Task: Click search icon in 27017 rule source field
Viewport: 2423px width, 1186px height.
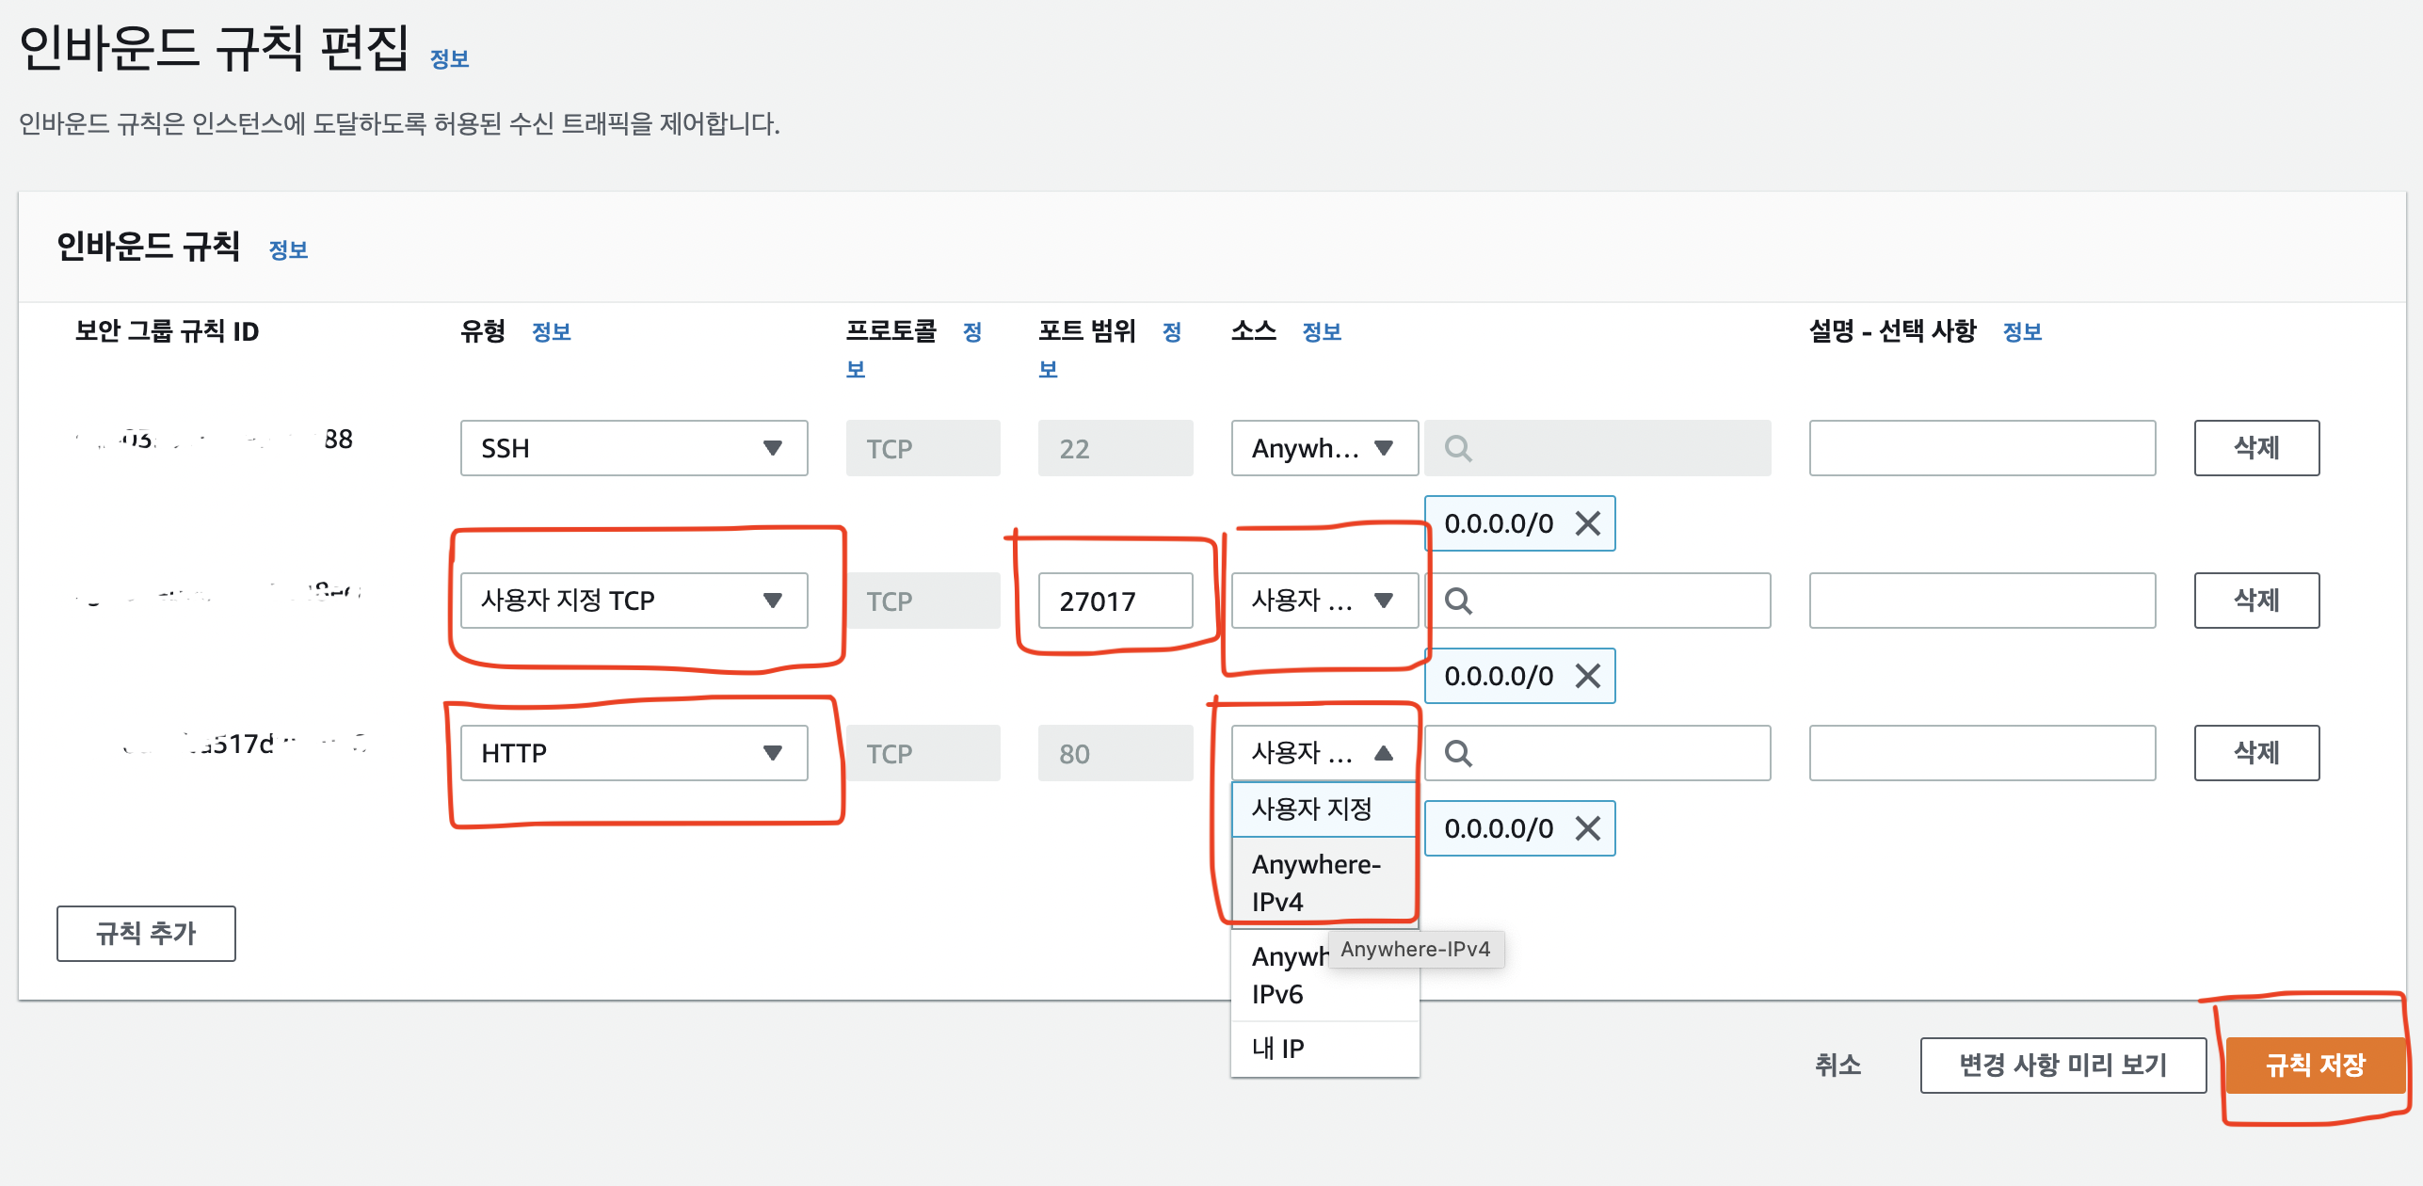Action: click(x=1458, y=601)
